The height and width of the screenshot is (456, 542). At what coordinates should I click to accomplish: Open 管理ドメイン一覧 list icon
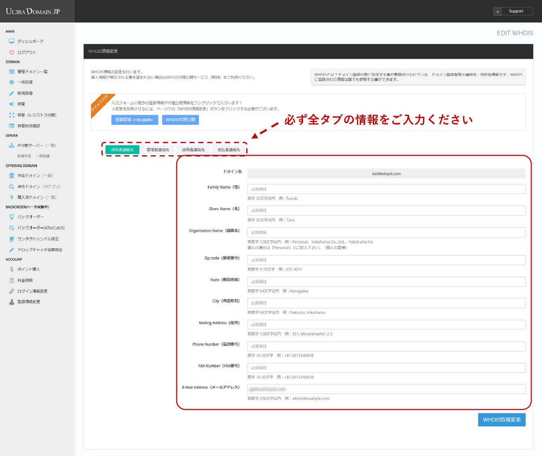(x=12, y=72)
